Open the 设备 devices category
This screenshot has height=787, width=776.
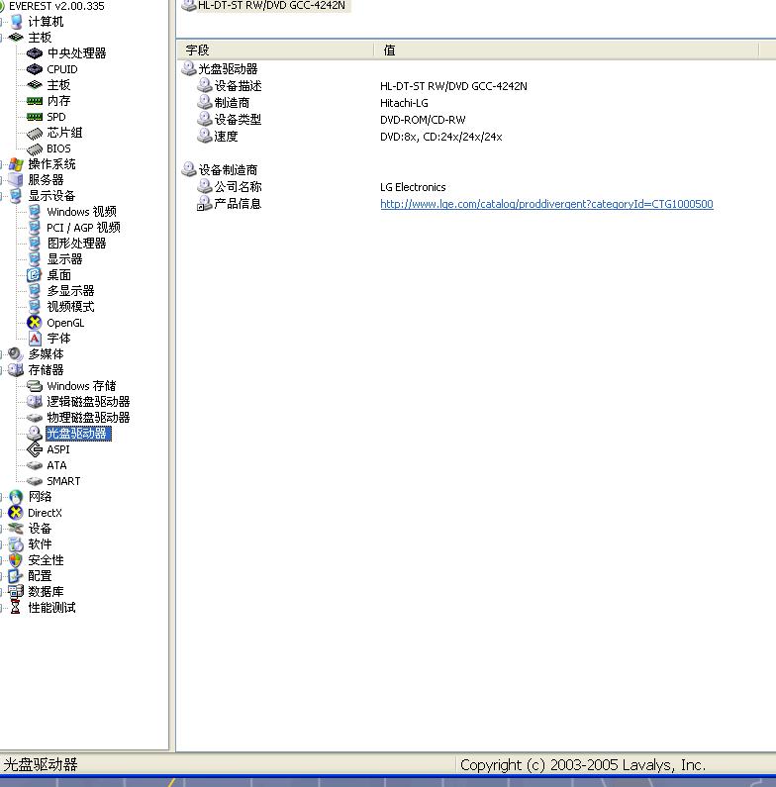(41, 529)
